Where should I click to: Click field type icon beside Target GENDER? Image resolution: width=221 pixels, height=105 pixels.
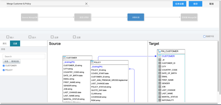[x=160, y=83]
